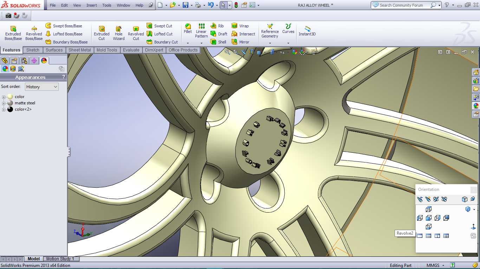
Task: Expand the 'color<2>' appearance node
Action: 4,110
